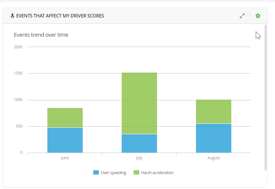275x189 pixels.
Task: Toggle the Harsh acceleration legend entry
Action: click(153, 172)
